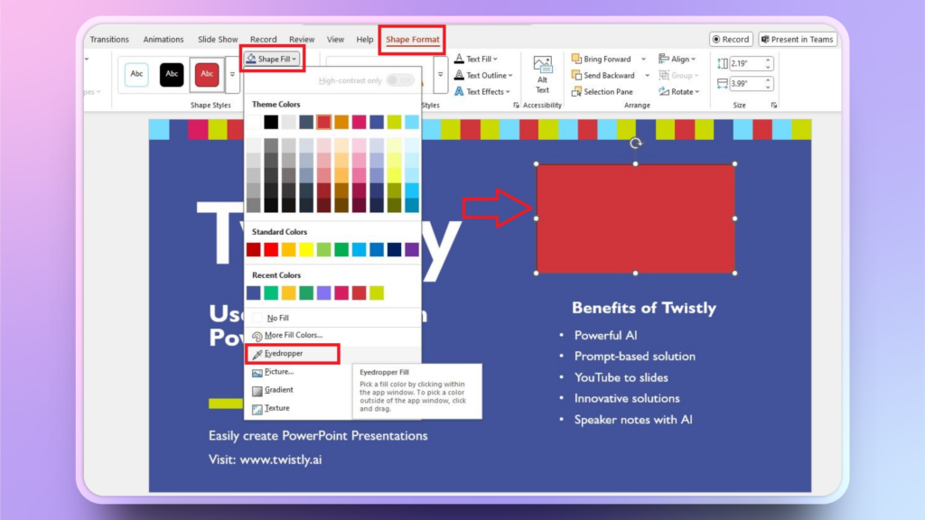The width and height of the screenshot is (925, 520).
Task: Expand the Shape Fill dropdown arrow
Action: click(294, 59)
